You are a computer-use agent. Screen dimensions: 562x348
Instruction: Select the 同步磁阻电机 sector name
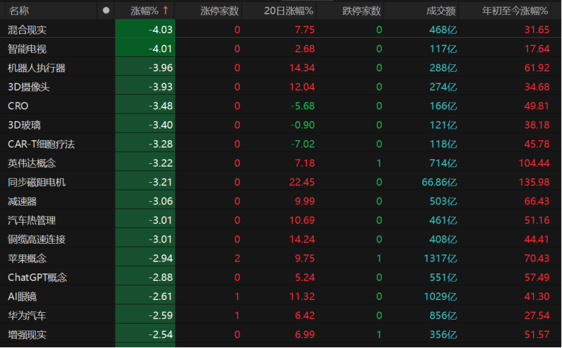tap(37, 182)
